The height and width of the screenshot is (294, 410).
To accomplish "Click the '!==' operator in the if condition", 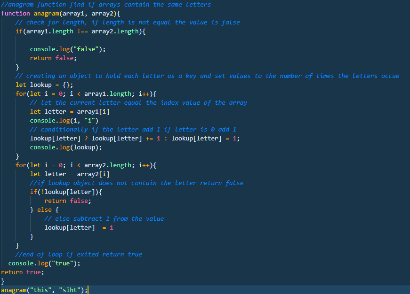I will [82, 31].
